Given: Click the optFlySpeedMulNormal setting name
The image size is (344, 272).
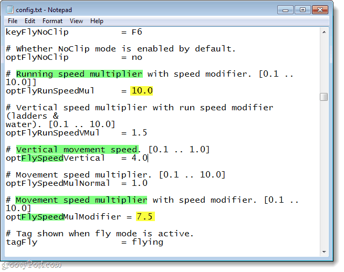Looking at the screenshot, I should [x=58, y=183].
